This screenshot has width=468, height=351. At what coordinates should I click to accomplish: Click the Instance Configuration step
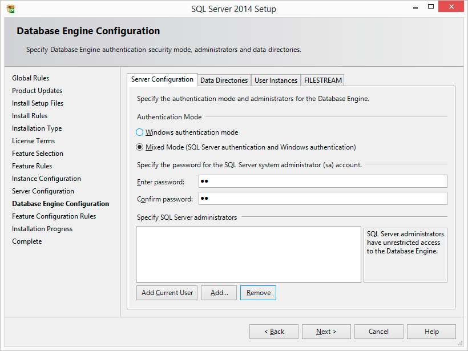coord(46,179)
